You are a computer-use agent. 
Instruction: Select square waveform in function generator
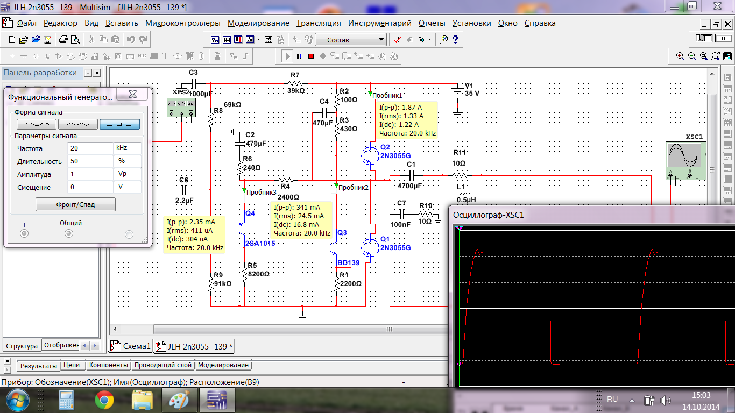tap(119, 124)
